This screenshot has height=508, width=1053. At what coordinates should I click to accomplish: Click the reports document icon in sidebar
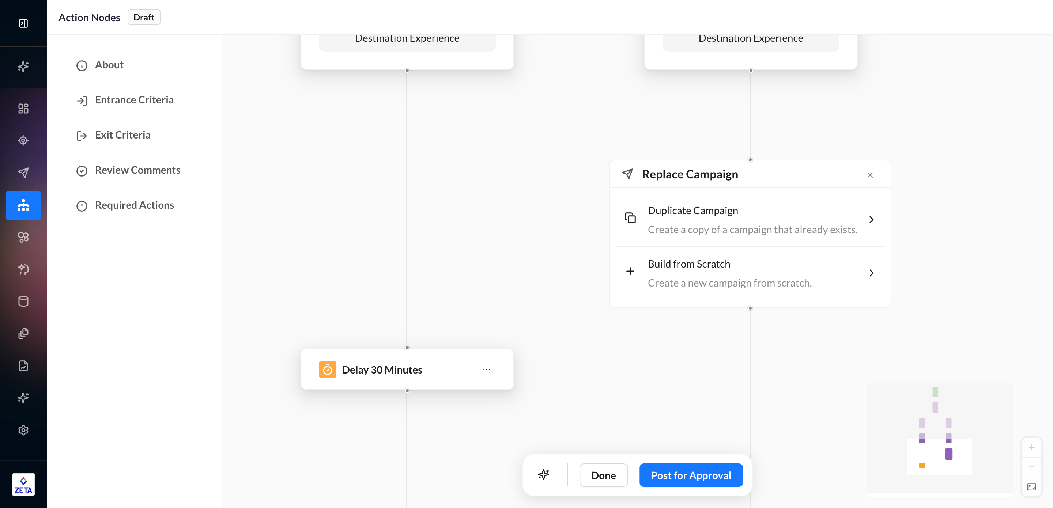(23, 365)
